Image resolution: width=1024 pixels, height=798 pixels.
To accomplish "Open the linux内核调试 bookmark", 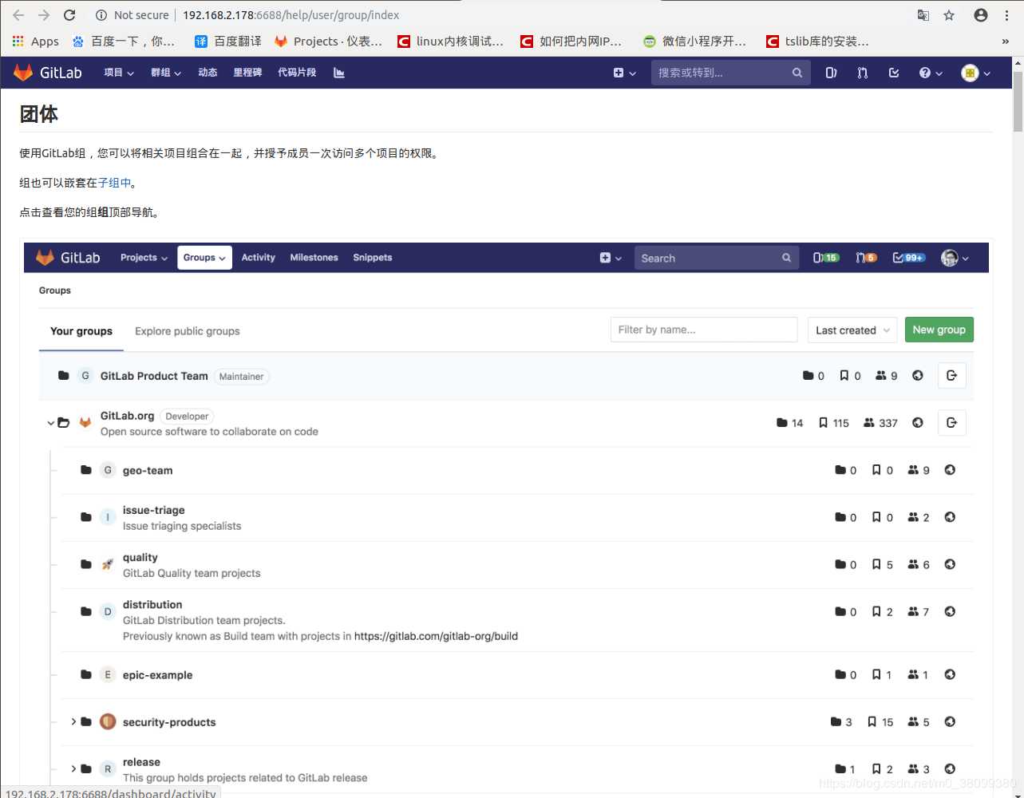I will pos(451,41).
